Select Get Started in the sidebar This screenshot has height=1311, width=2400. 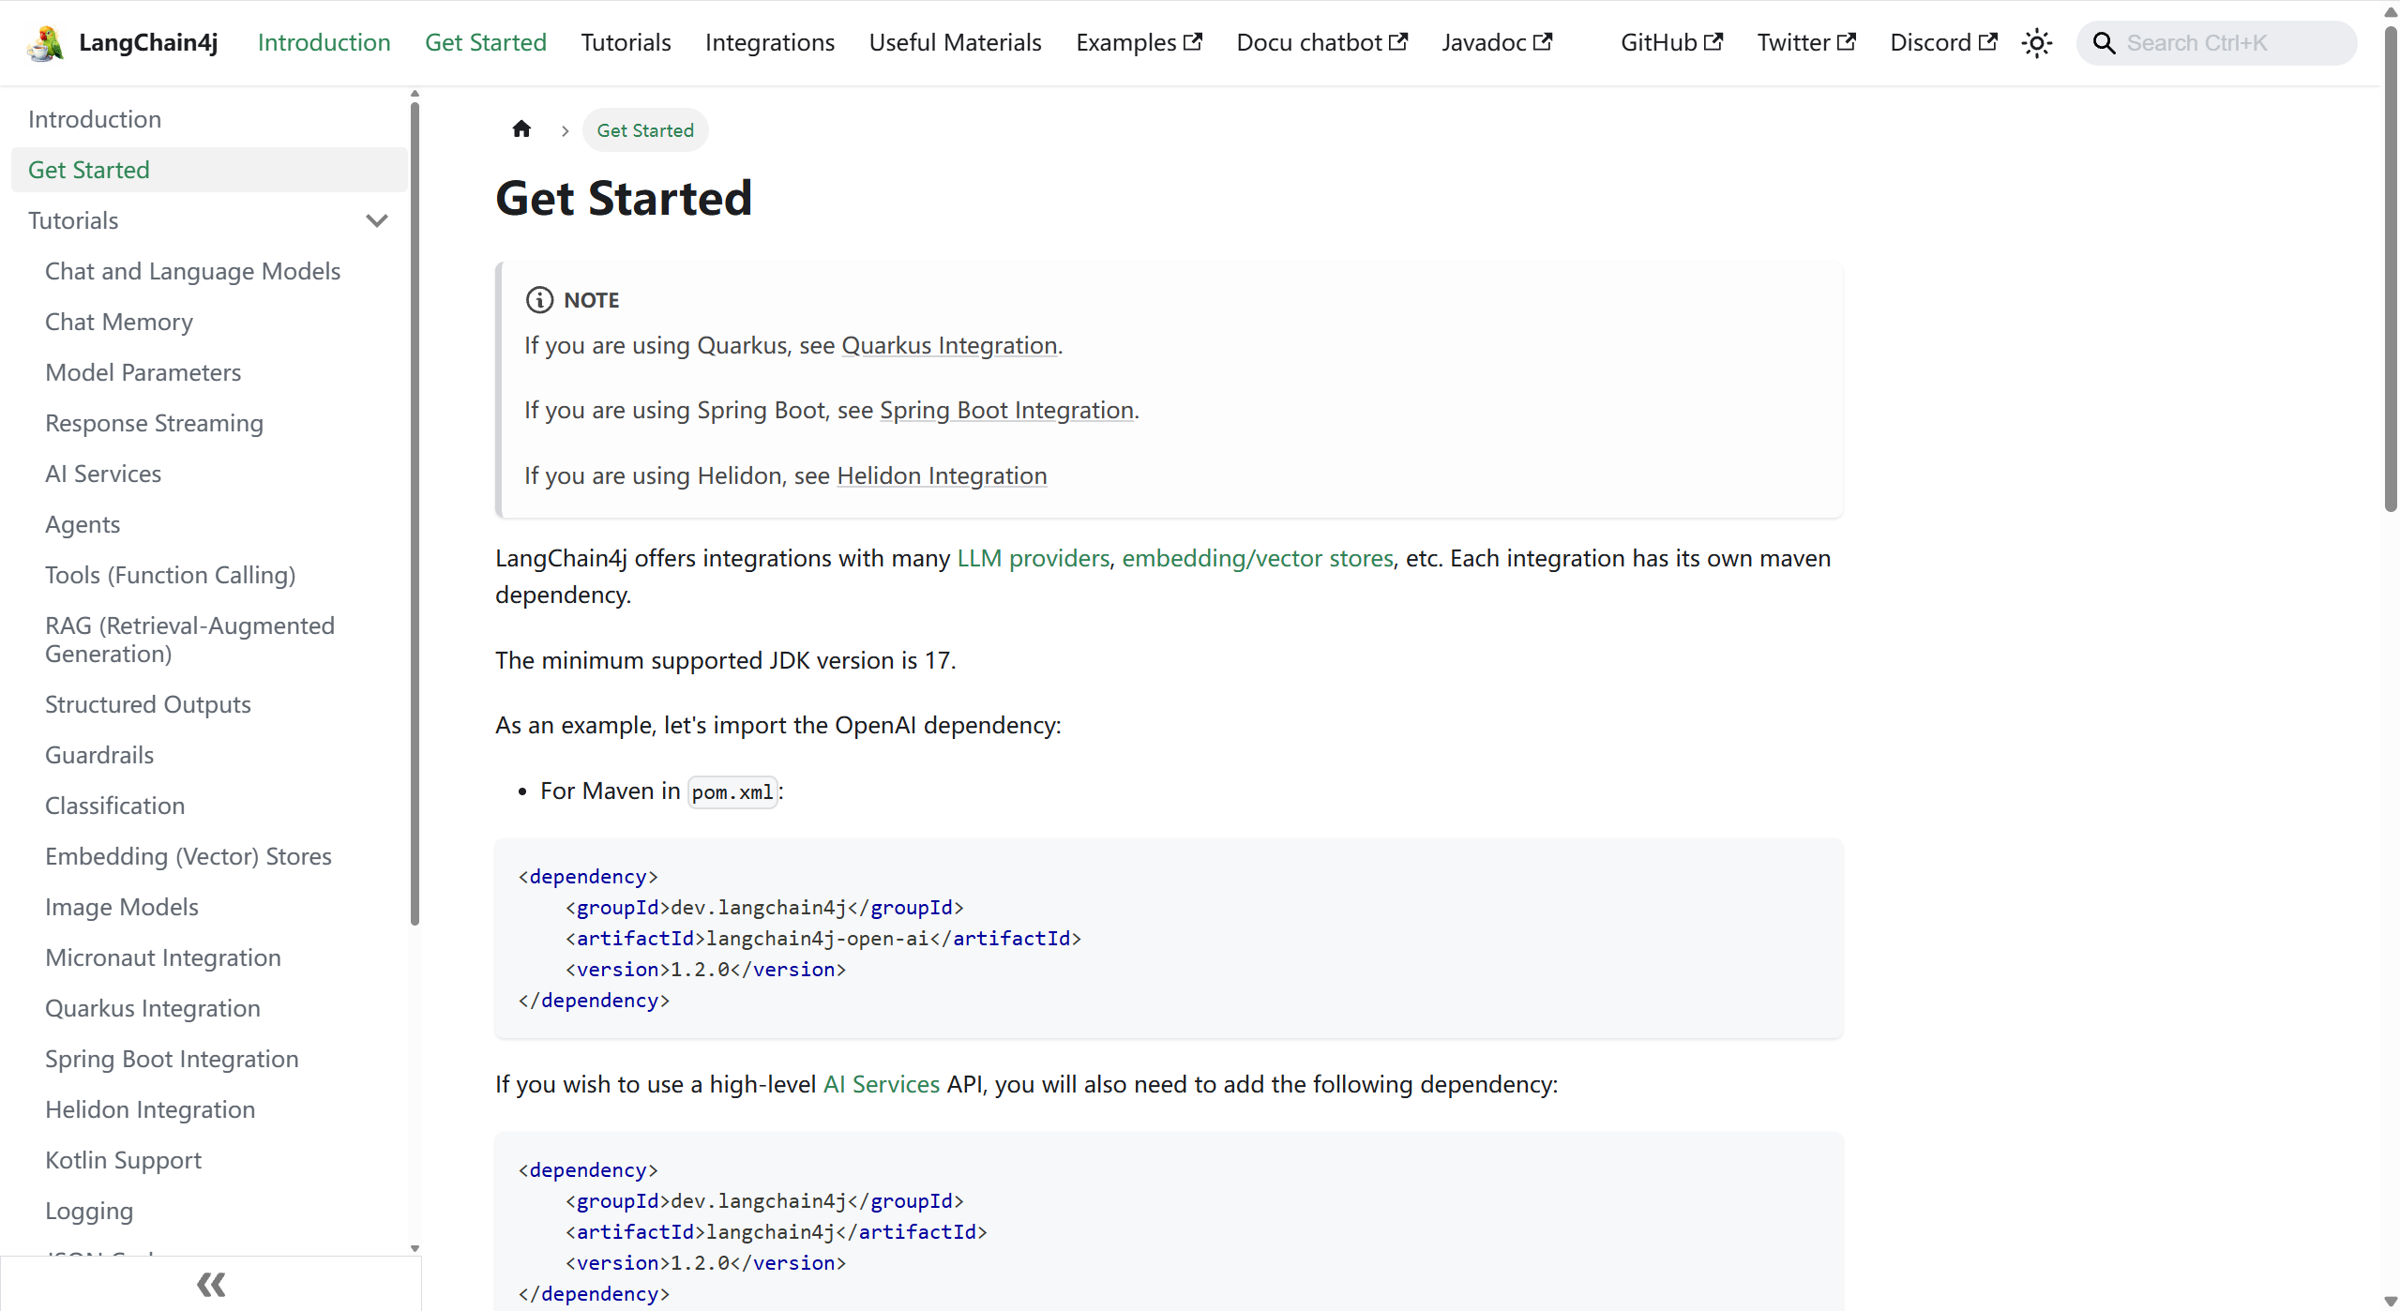tap(209, 170)
